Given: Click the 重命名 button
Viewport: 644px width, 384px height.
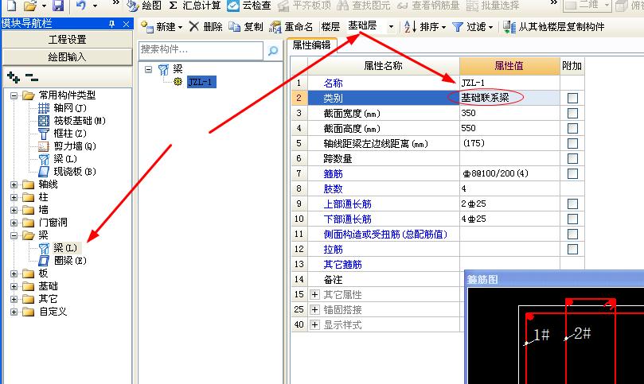Looking at the screenshot, I should [x=291, y=27].
